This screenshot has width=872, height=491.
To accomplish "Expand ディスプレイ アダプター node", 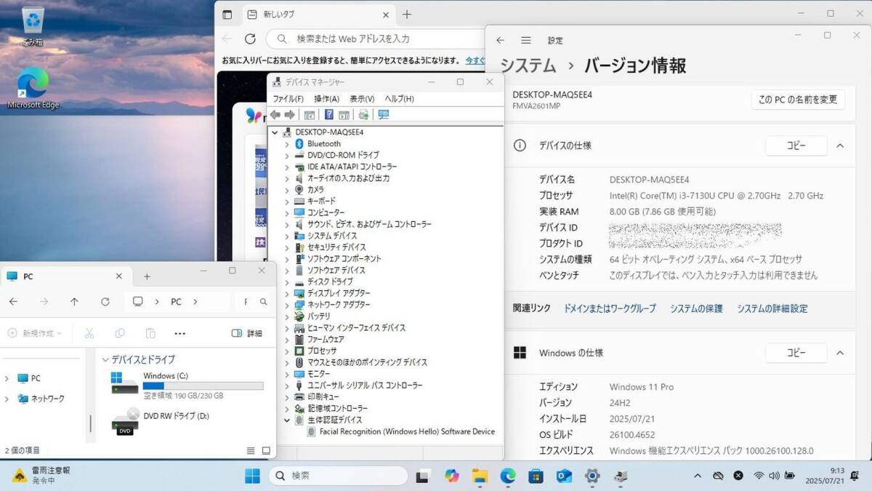I will 286,293.
